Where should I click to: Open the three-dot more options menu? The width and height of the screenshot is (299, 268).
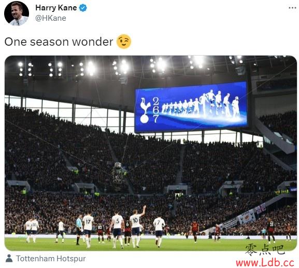coord(292,8)
